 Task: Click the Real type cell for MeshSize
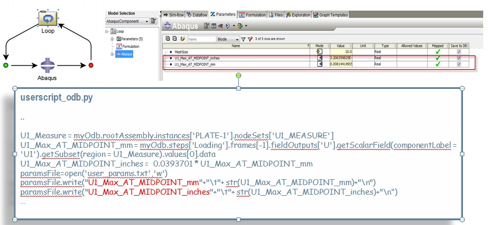coord(385,52)
